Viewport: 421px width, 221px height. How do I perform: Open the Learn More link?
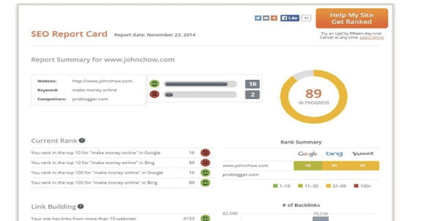(x=372, y=38)
